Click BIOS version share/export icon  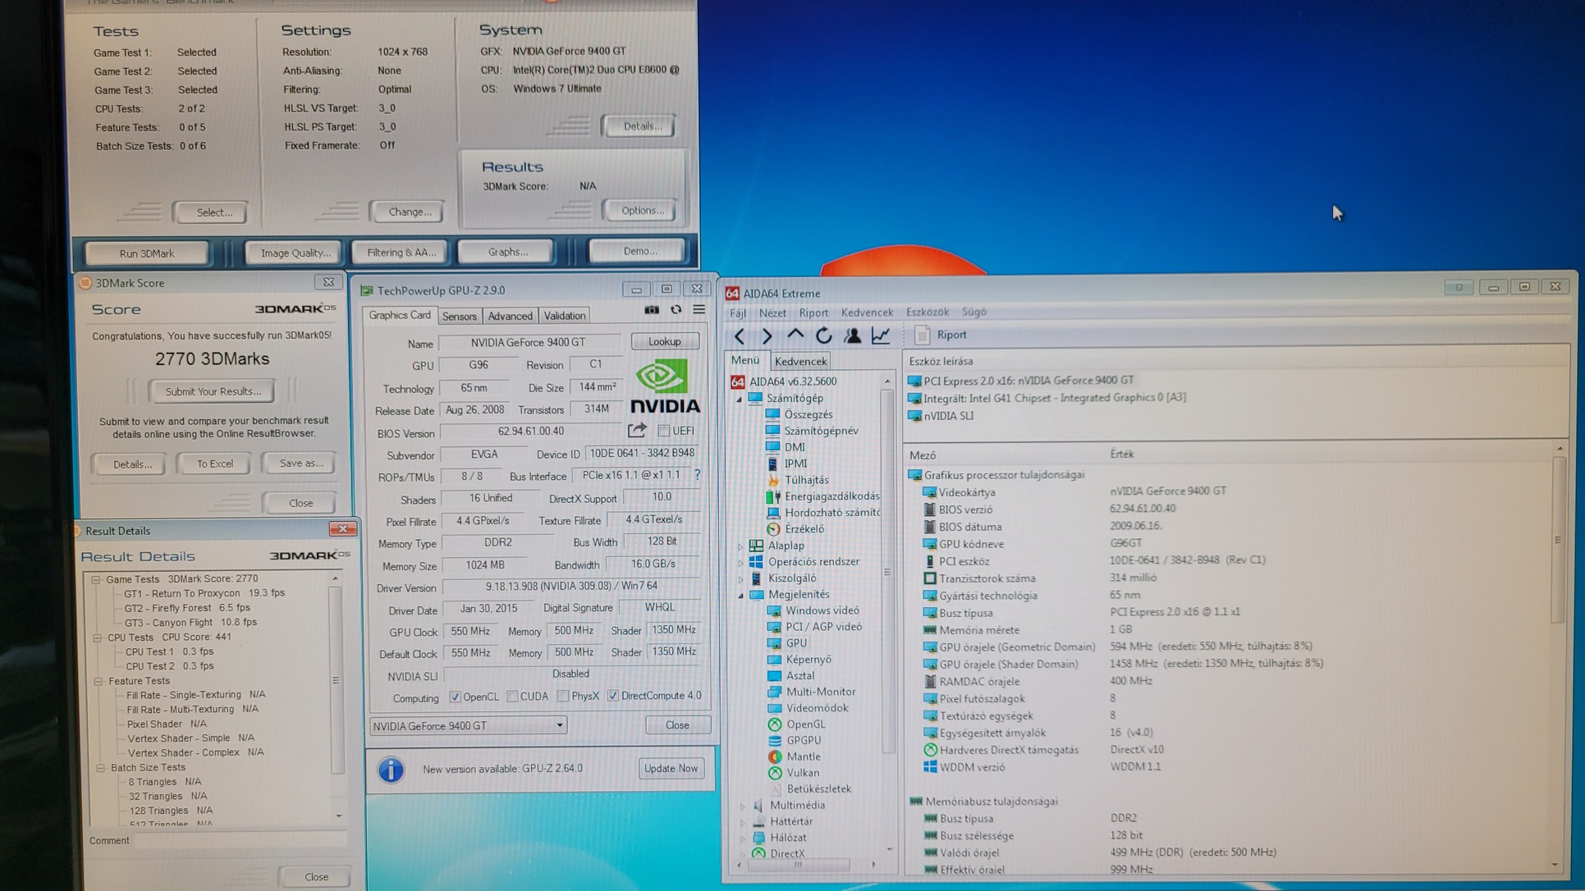(637, 431)
